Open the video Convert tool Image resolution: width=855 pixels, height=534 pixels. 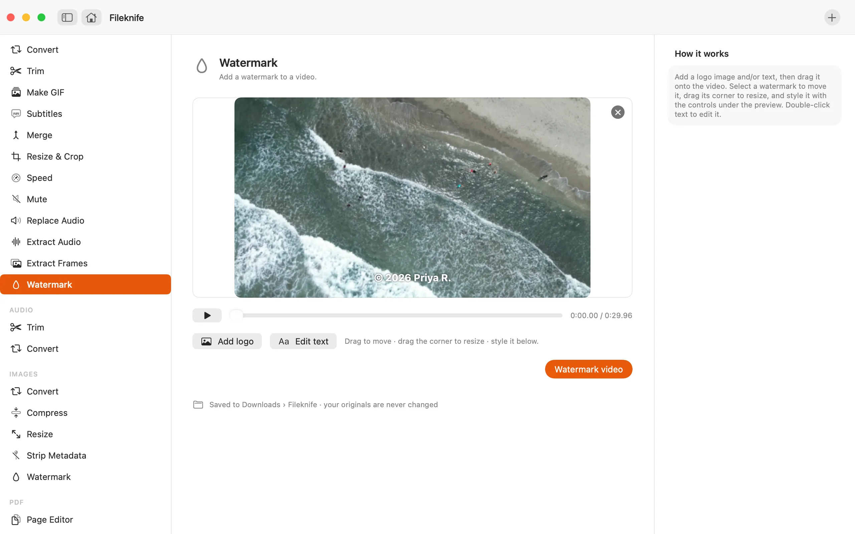coord(85,49)
